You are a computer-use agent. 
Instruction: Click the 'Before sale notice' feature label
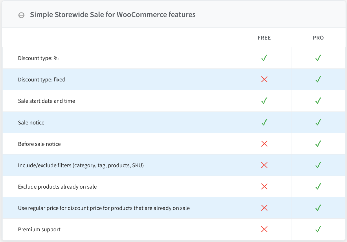tap(39, 144)
